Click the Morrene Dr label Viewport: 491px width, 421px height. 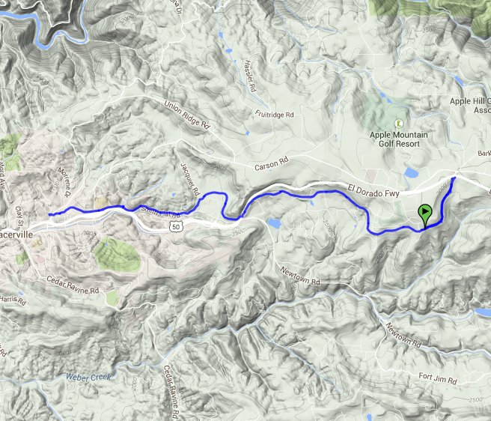coord(64,182)
